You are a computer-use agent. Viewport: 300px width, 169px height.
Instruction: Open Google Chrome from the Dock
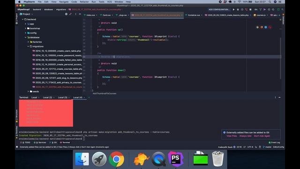[x=116, y=159]
